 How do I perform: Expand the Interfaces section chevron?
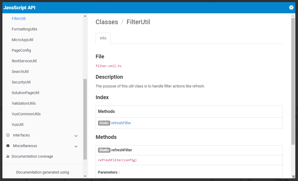76,136
